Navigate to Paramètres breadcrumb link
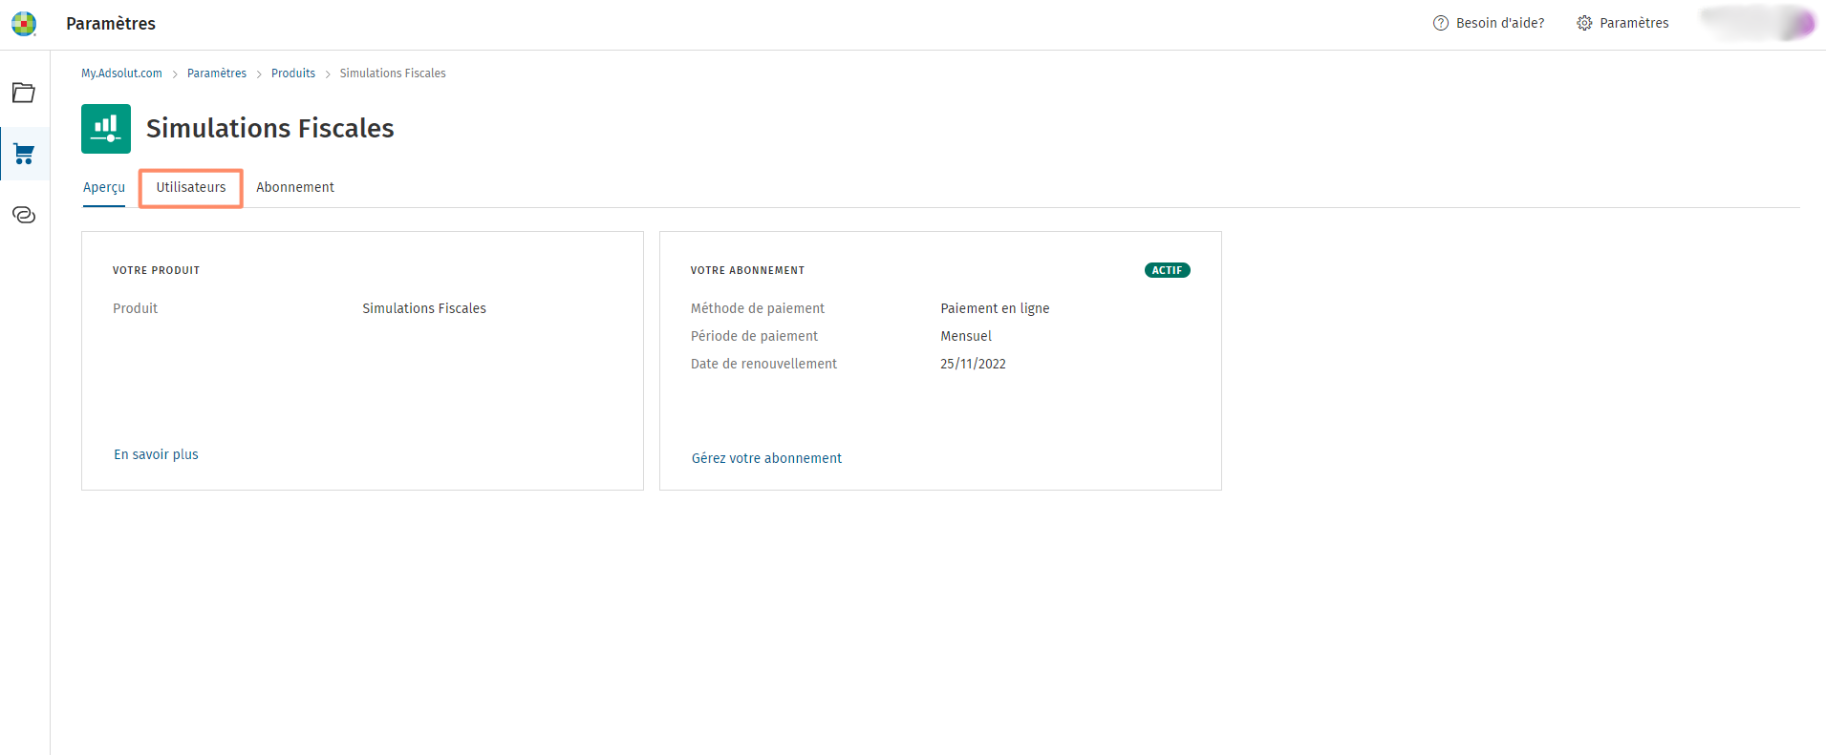The width and height of the screenshot is (1826, 755). click(217, 73)
